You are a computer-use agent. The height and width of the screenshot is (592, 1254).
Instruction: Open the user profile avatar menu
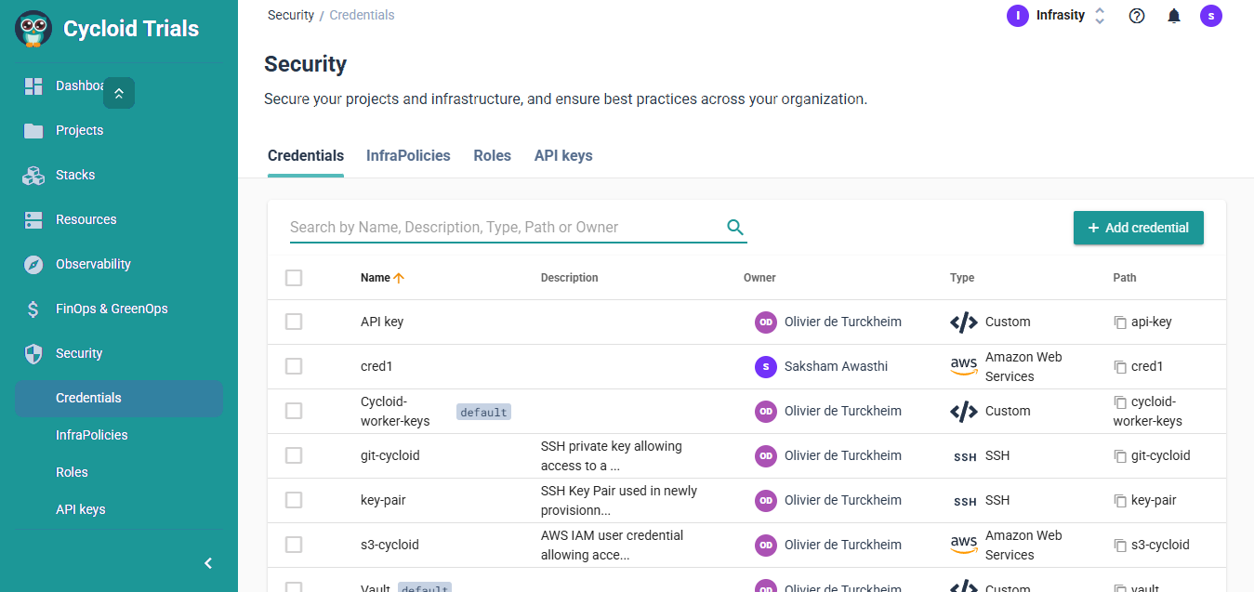pos(1210,16)
